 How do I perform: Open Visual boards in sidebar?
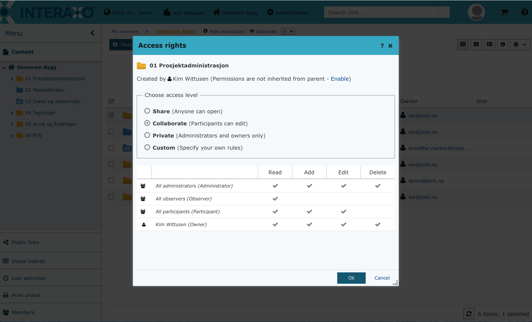click(x=28, y=261)
